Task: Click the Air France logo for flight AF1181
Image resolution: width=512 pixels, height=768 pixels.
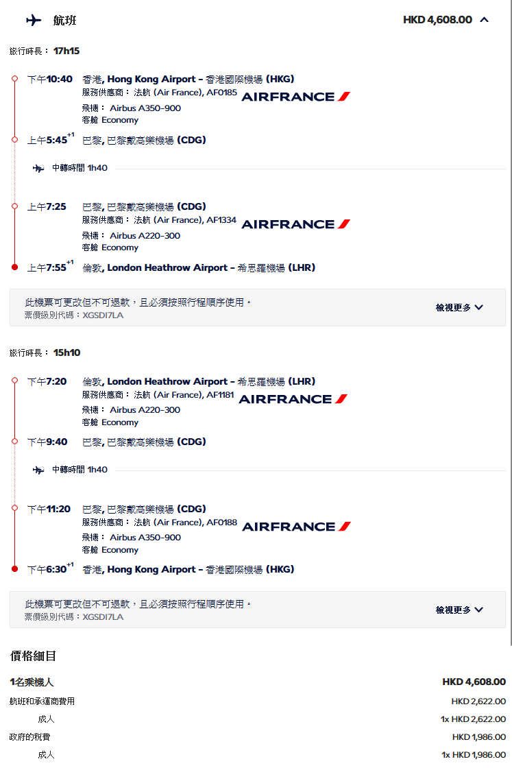Action: [x=293, y=398]
